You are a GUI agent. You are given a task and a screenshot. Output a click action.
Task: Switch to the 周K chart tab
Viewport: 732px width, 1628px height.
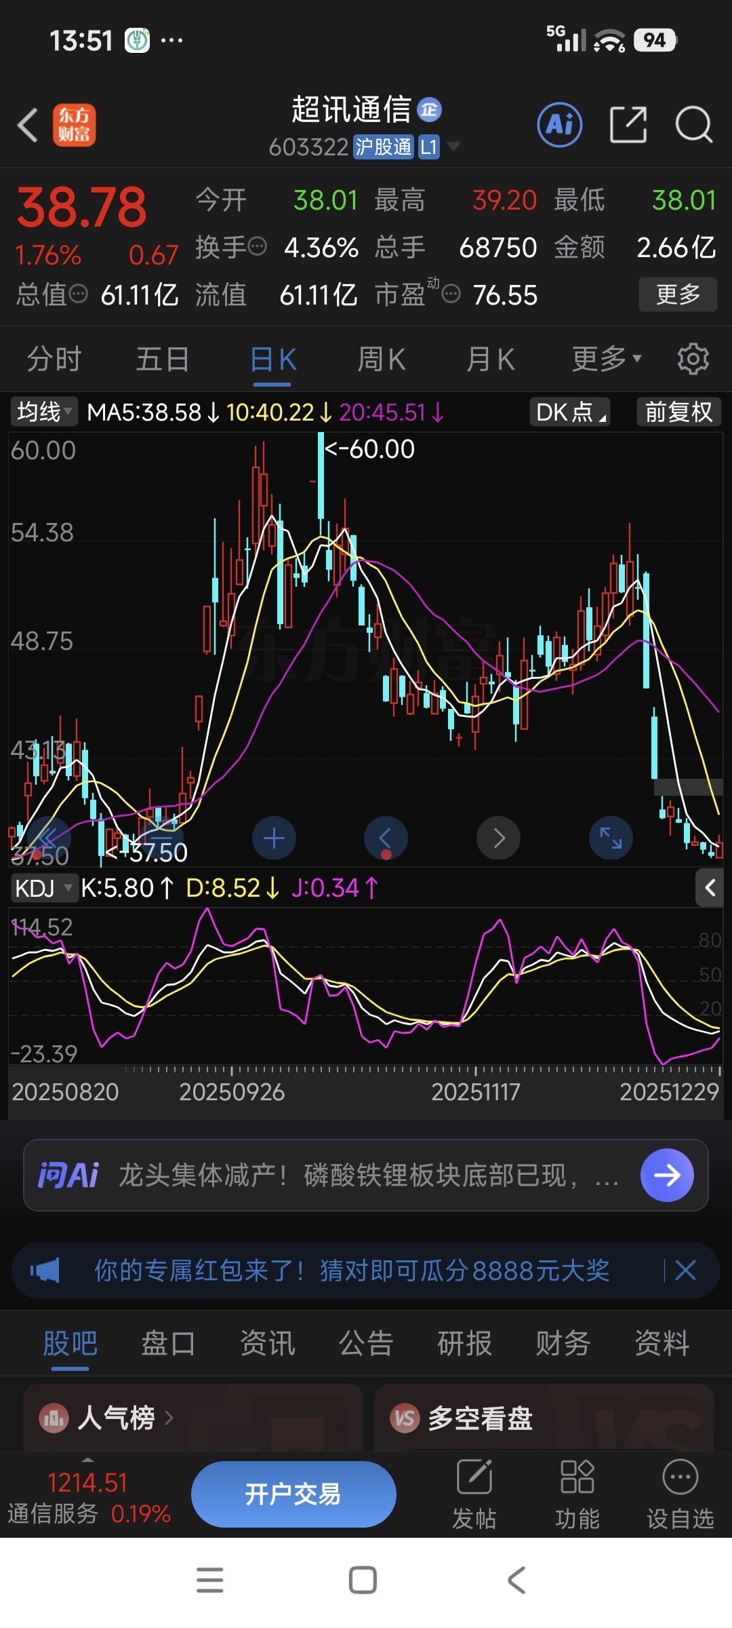(382, 359)
